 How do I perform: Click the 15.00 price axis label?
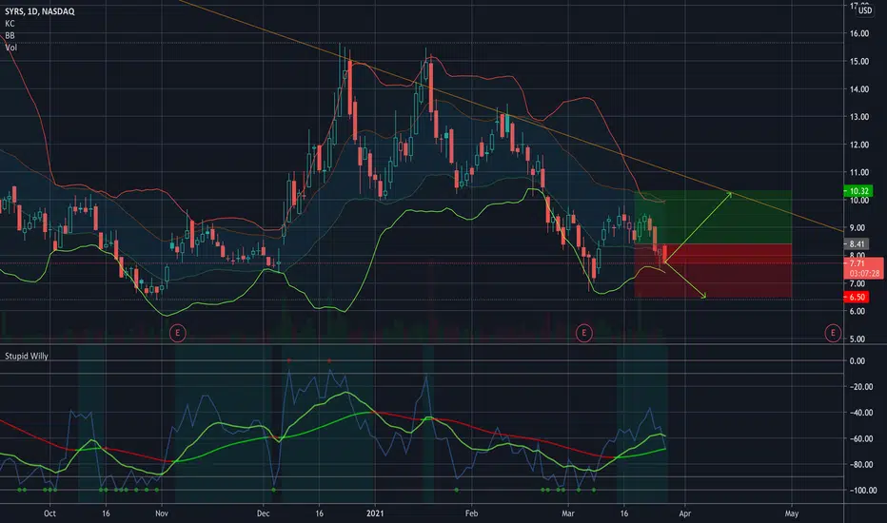point(858,61)
